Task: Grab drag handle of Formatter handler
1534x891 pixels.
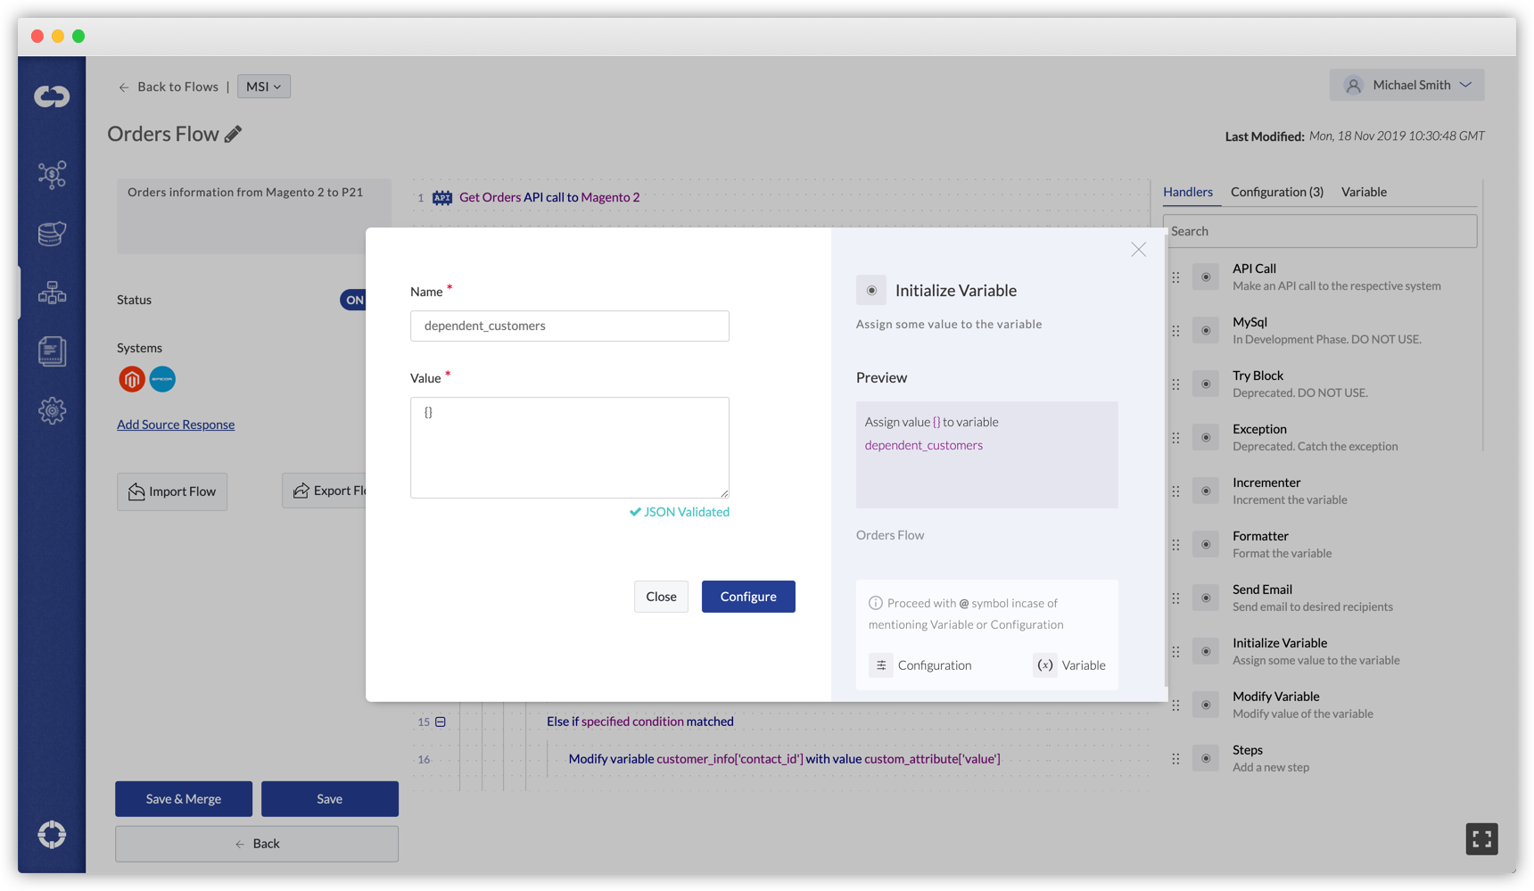Action: pyautogui.click(x=1175, y=545)
